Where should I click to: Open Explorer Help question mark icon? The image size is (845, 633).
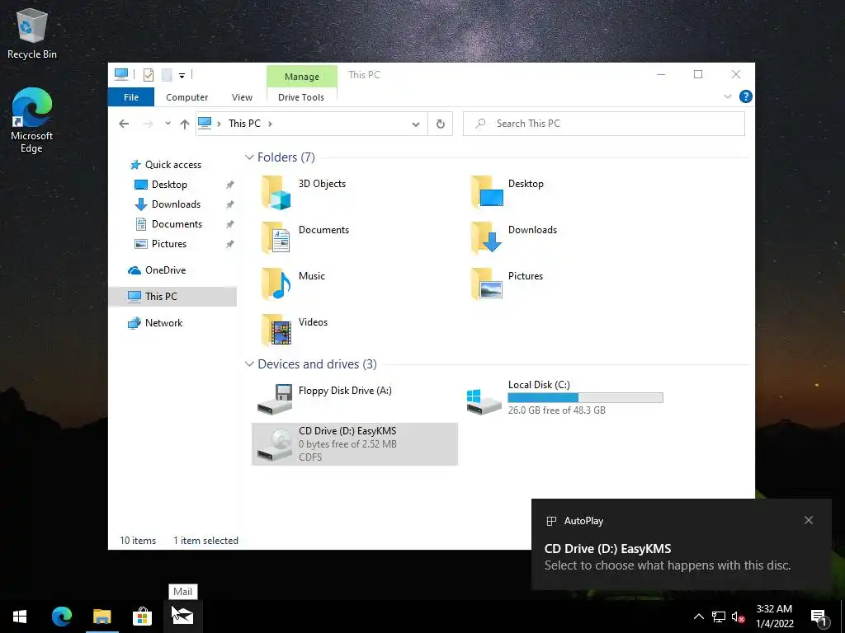pyautogui.click(x=746, y=96)
